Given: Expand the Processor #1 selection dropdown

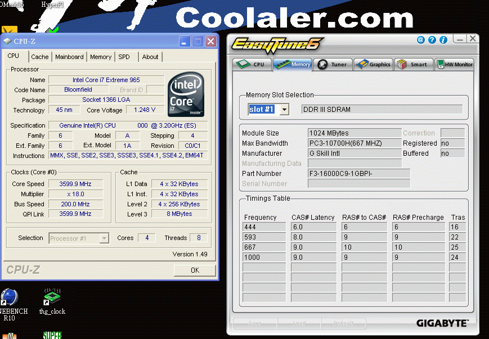Looking at the screenshot, I should [104, 238].
